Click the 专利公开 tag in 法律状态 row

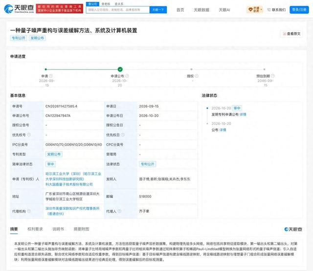pyautogui.click(x=148, y=164)
